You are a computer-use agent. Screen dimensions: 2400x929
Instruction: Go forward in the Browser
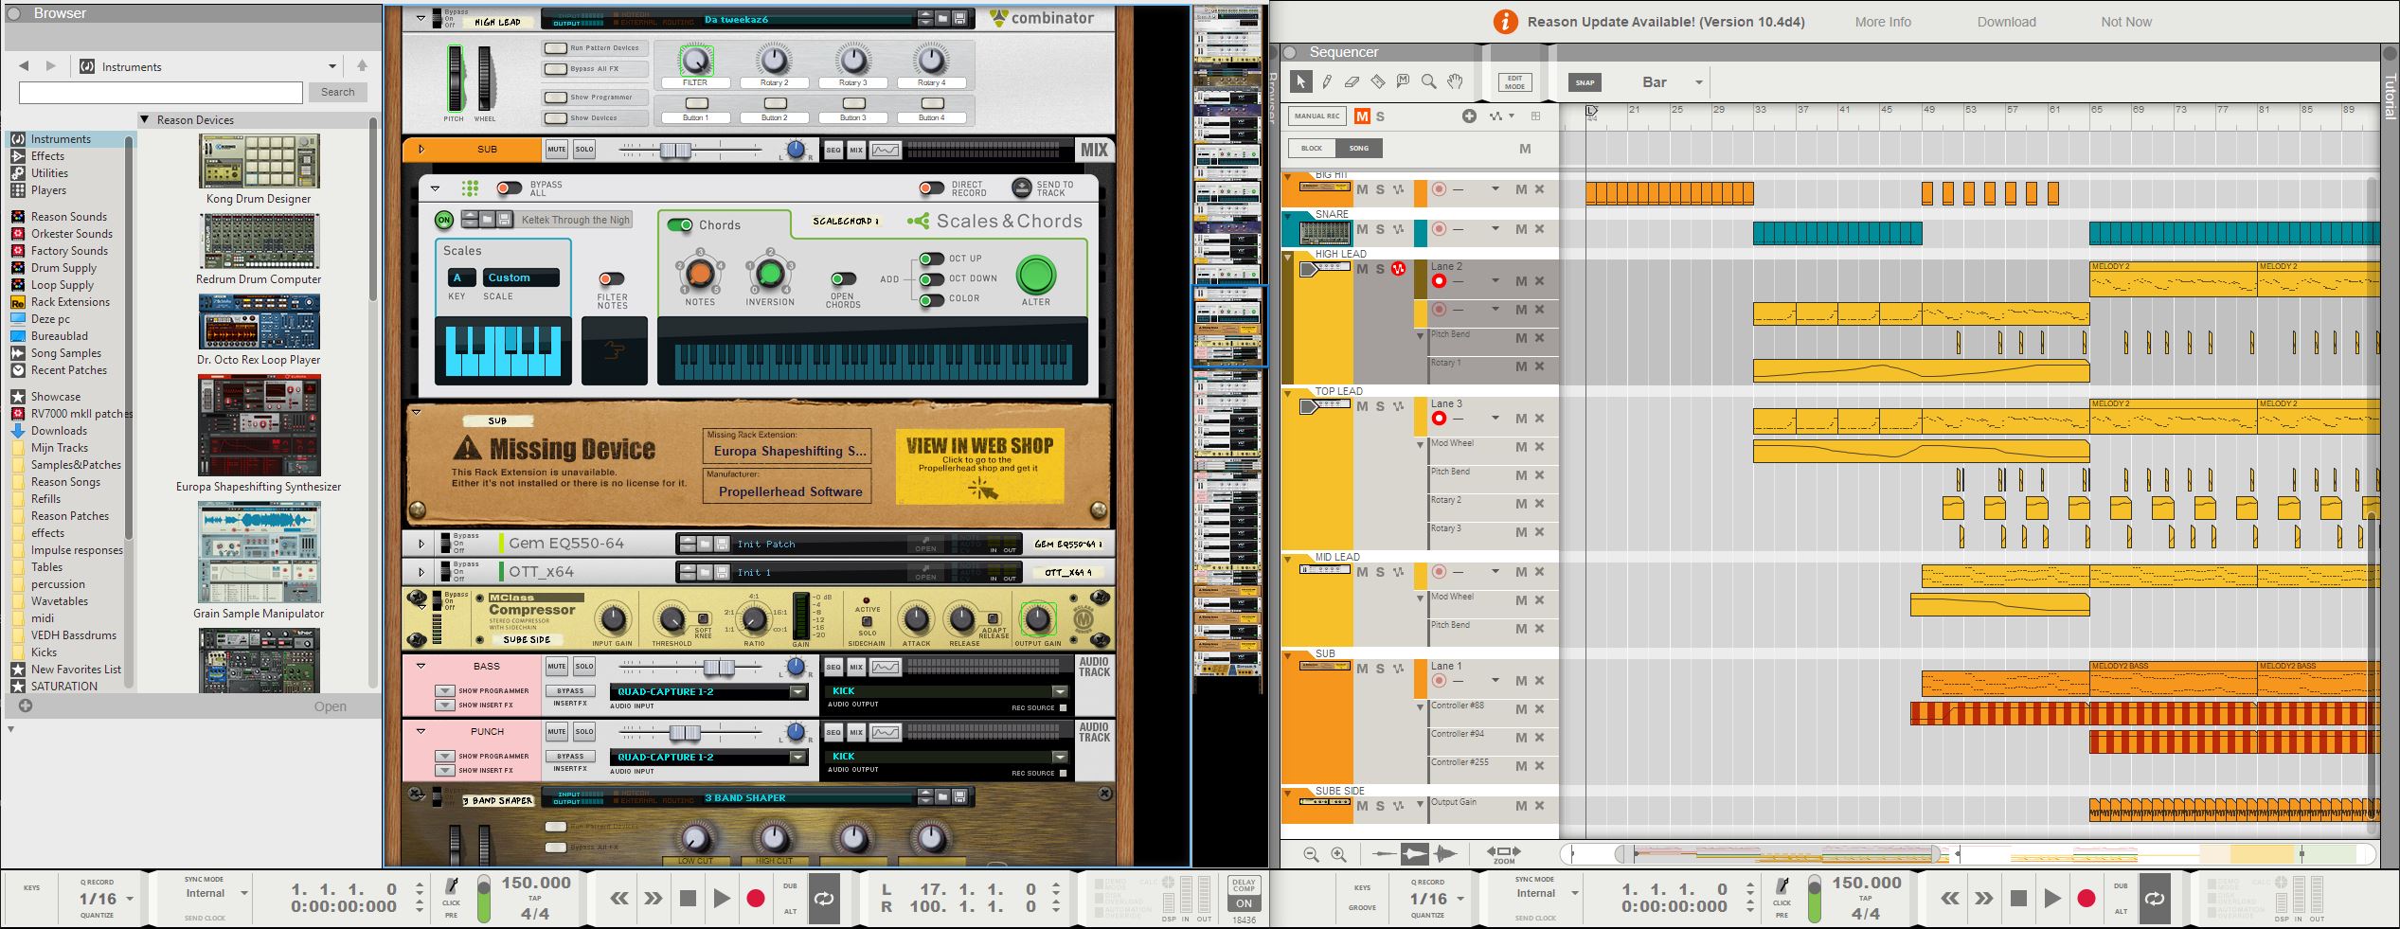51,66
